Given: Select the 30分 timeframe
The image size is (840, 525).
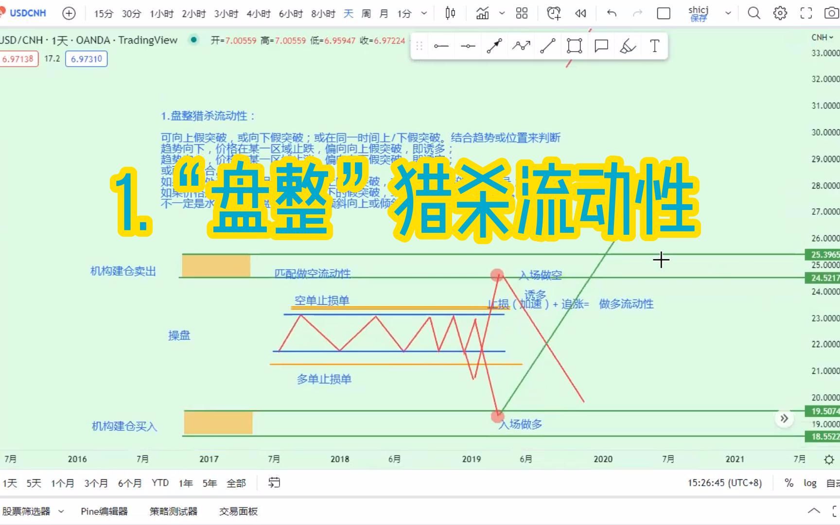Looking at the screenshot, I should (131, 14).
